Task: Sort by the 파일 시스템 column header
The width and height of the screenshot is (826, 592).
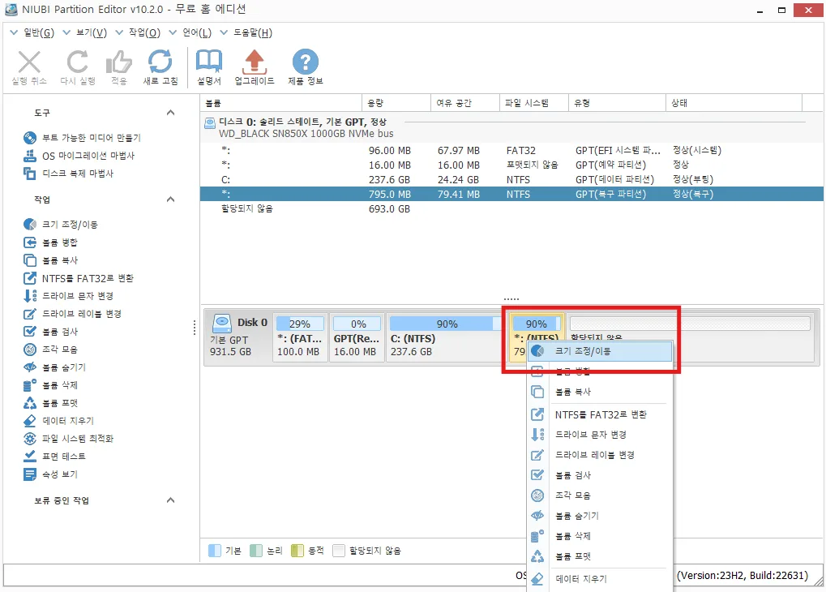Action: point(533,103)
